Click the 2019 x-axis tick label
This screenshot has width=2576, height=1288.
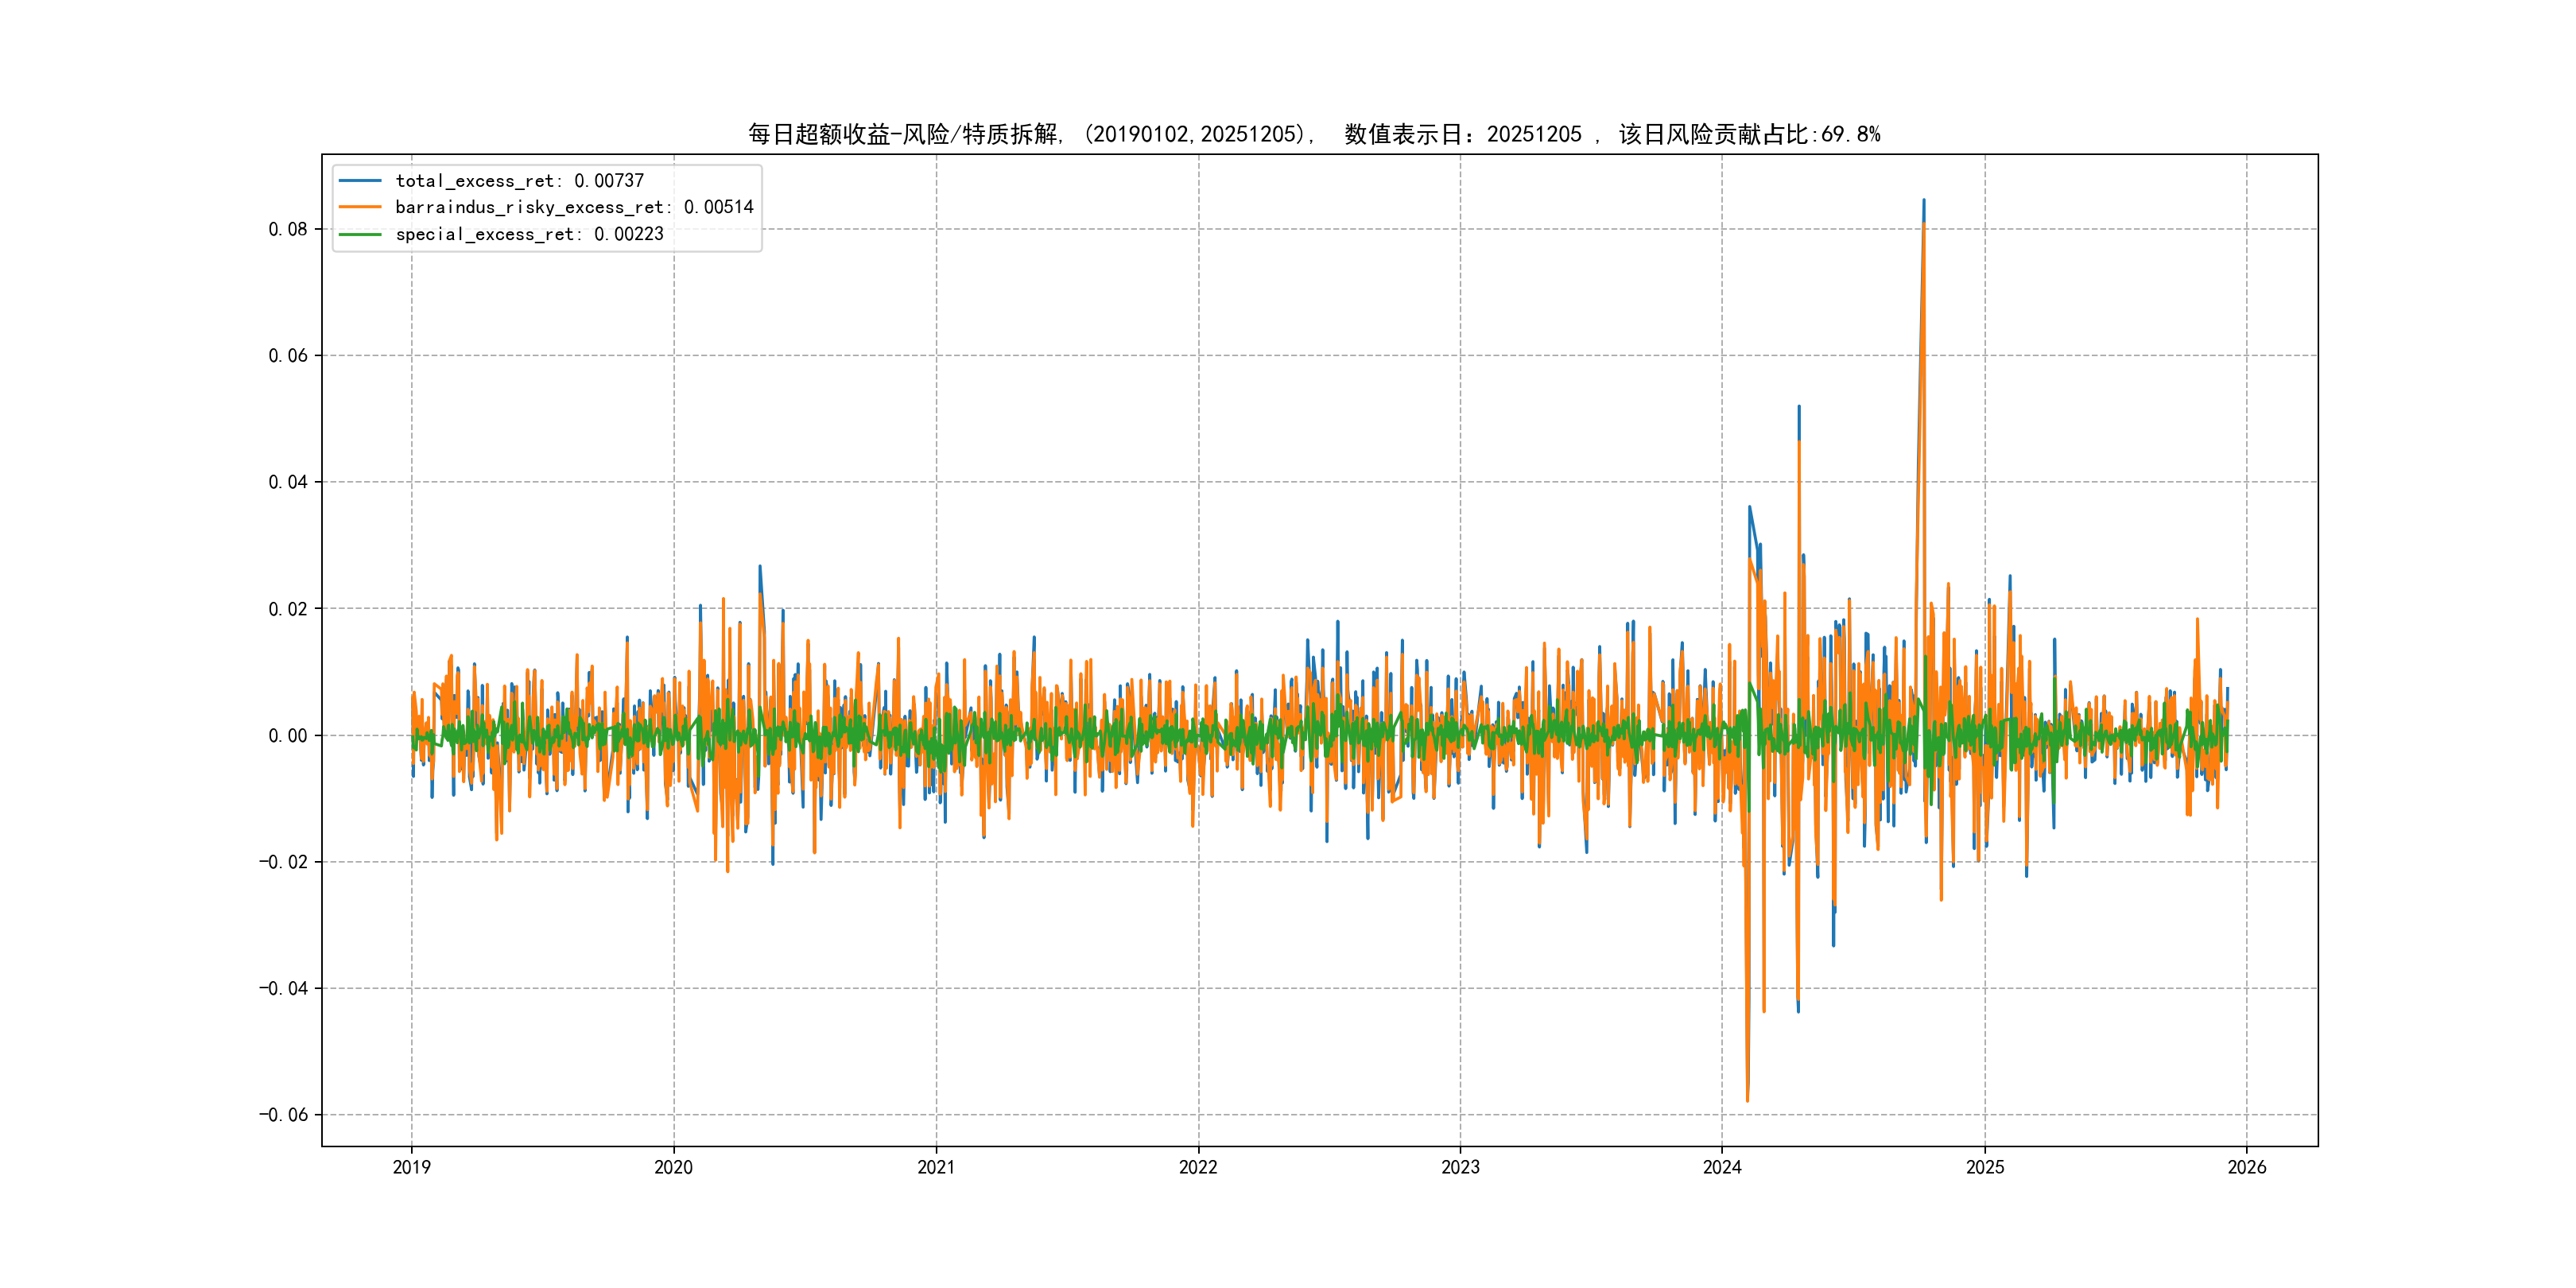[x=411, y=1167]
